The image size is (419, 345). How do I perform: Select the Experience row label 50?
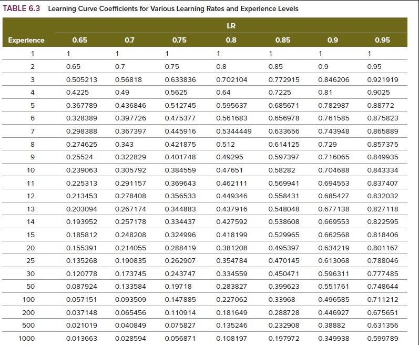click(30, 287)
